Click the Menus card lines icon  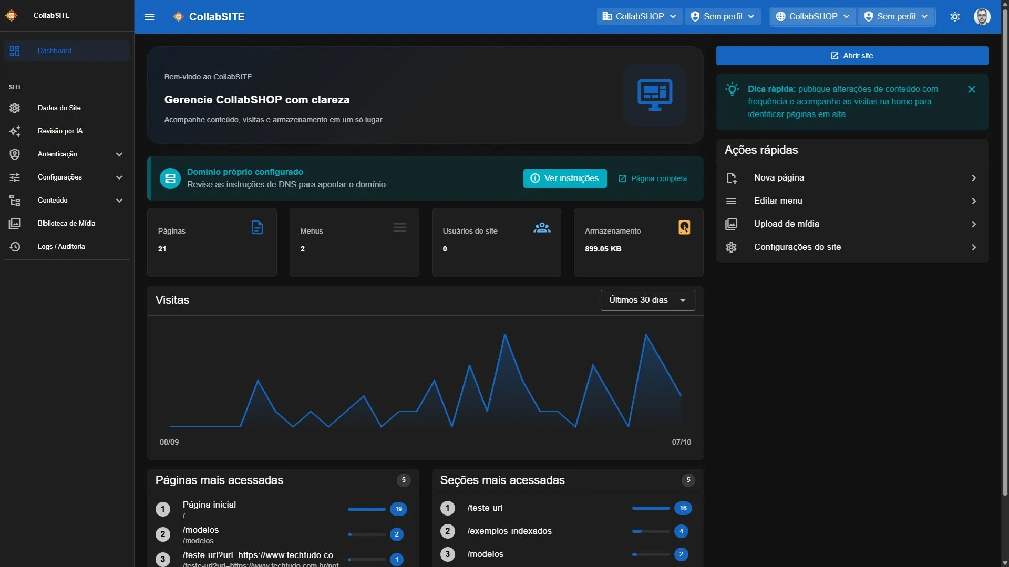coord(400,228)
